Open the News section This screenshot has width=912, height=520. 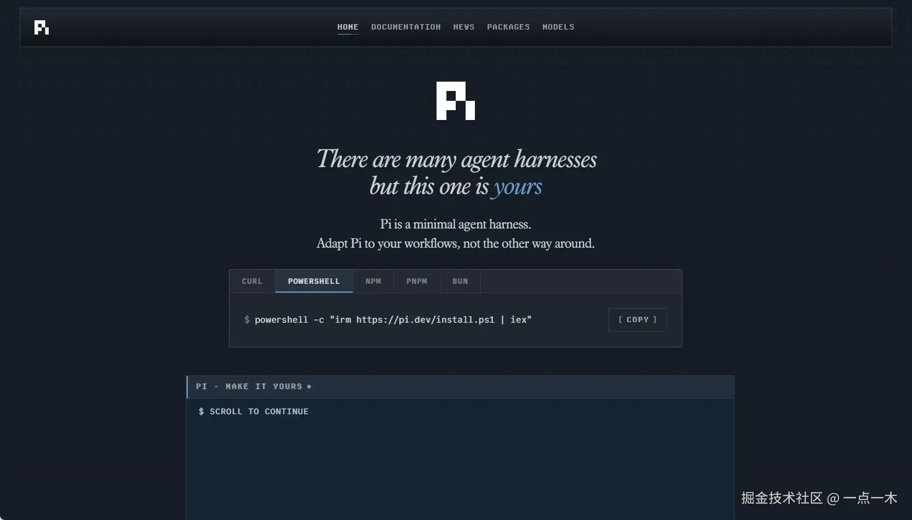click(464, 27)
